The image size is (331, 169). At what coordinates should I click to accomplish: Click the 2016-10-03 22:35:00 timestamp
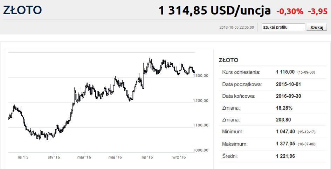(237, 27)
